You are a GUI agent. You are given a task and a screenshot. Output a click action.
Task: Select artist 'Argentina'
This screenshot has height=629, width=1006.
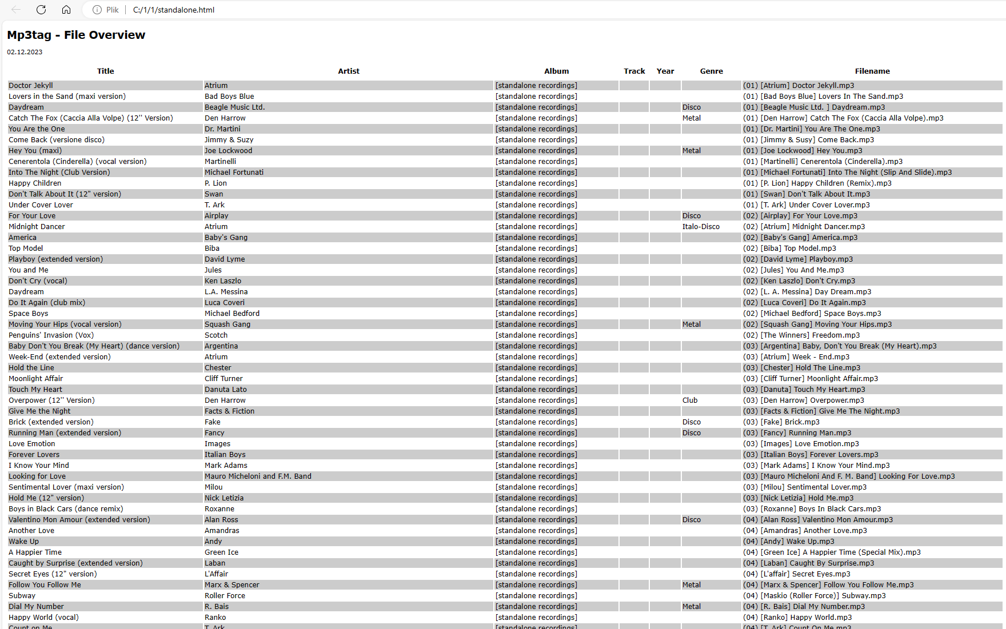click(x=221, y=346)
